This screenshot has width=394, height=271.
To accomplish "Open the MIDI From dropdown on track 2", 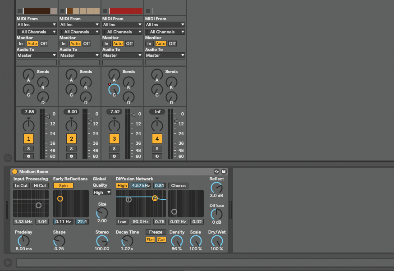I will [x=79, y=24].
